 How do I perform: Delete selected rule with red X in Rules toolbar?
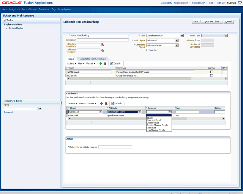(105, 64)
